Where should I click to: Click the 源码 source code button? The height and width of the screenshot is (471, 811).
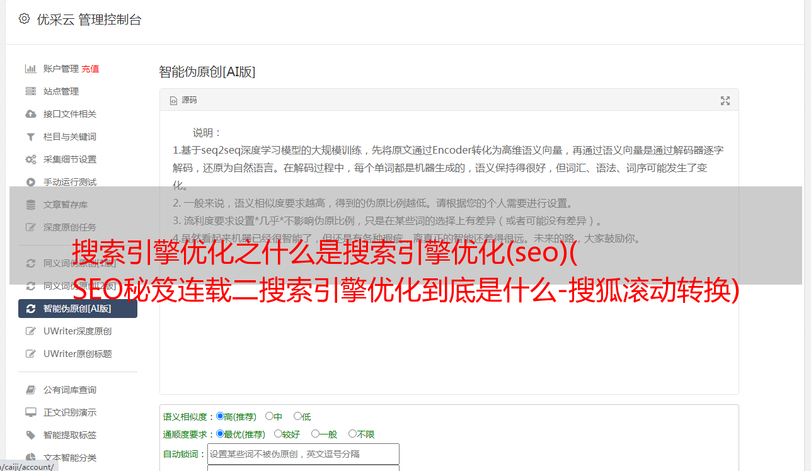coord(183,100)
